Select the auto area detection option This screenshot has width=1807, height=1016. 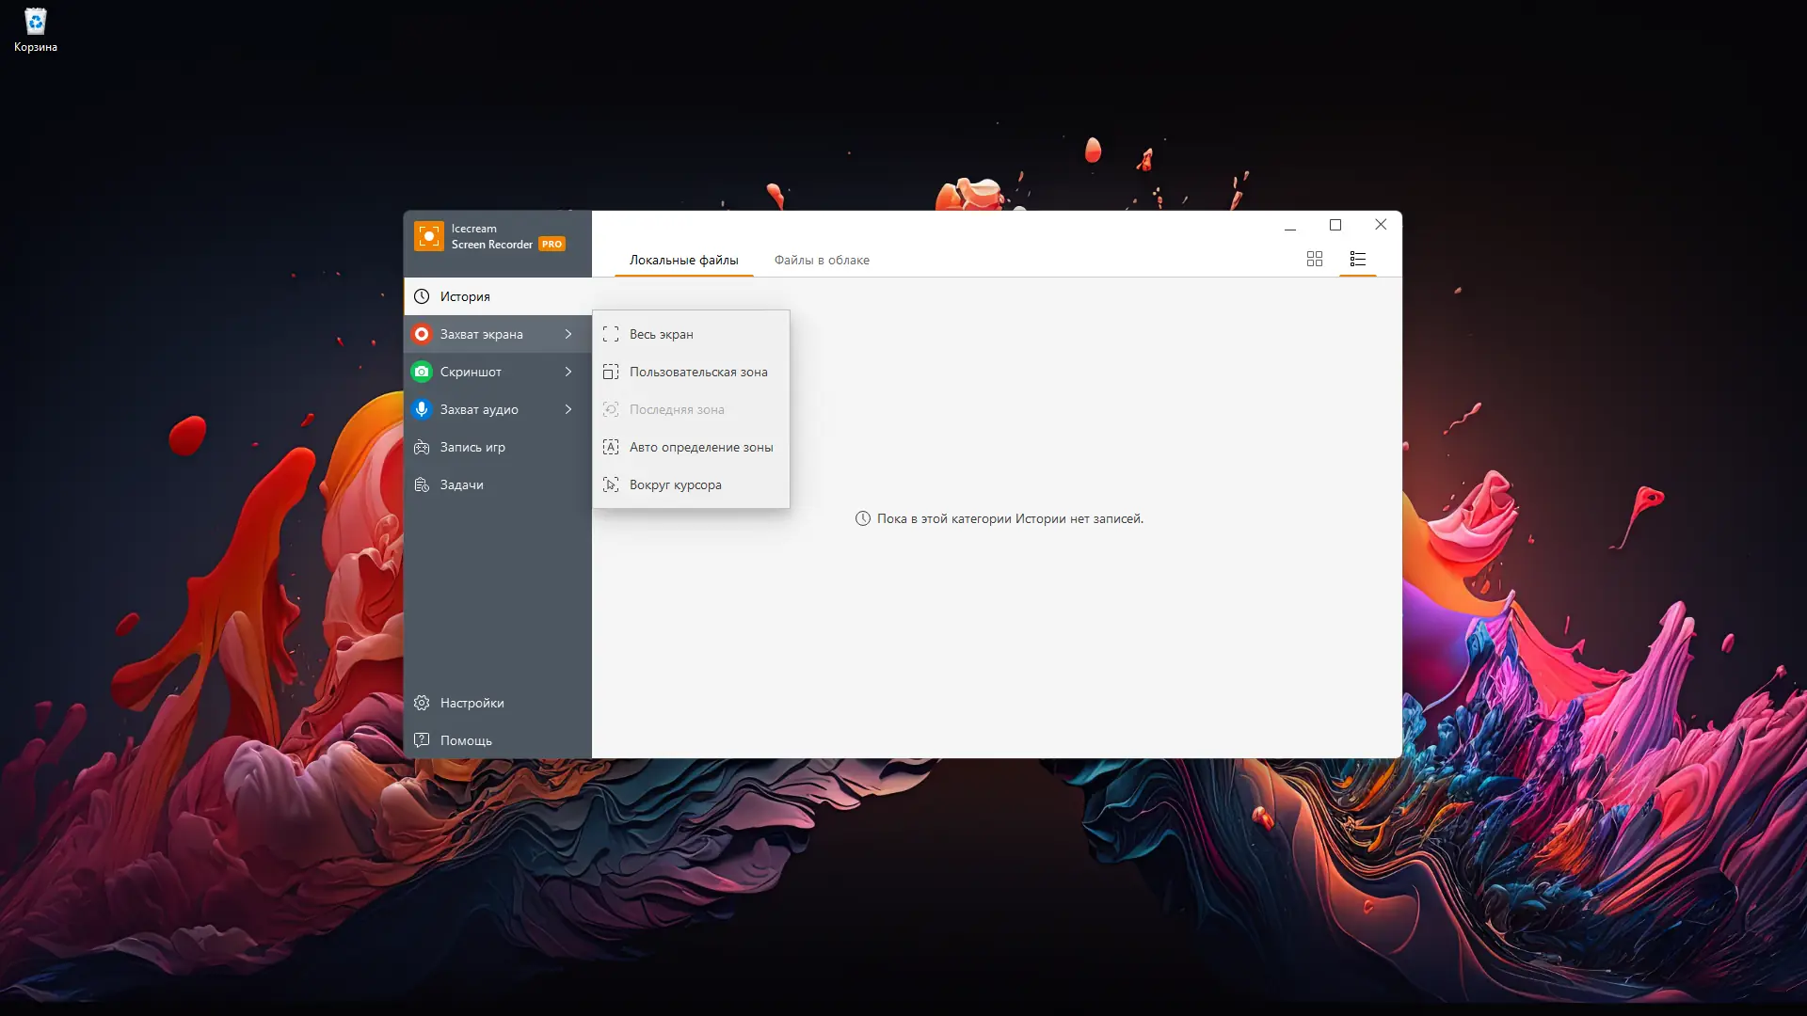(x=700, y=447)
